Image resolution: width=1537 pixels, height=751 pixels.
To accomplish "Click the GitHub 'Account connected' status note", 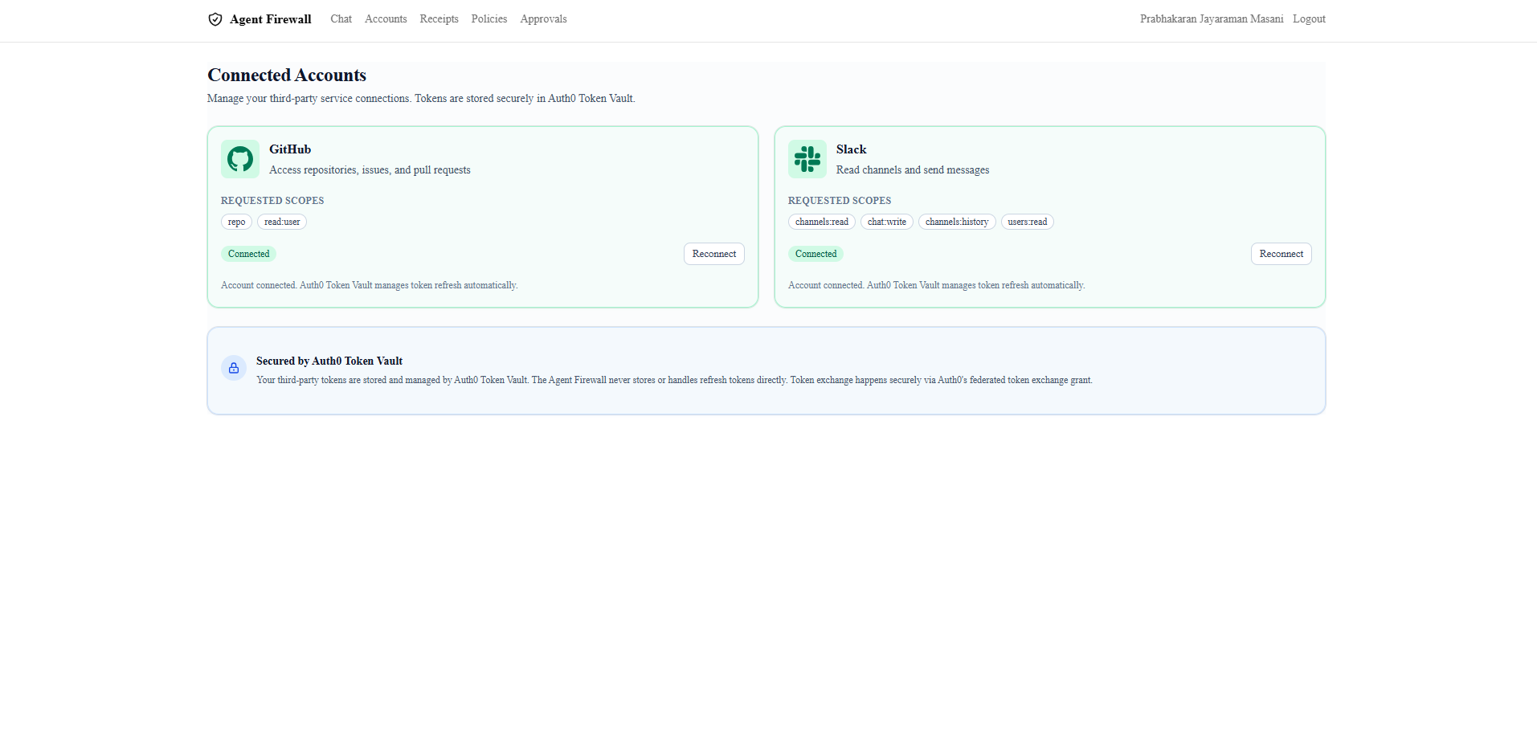I will 370,285.
